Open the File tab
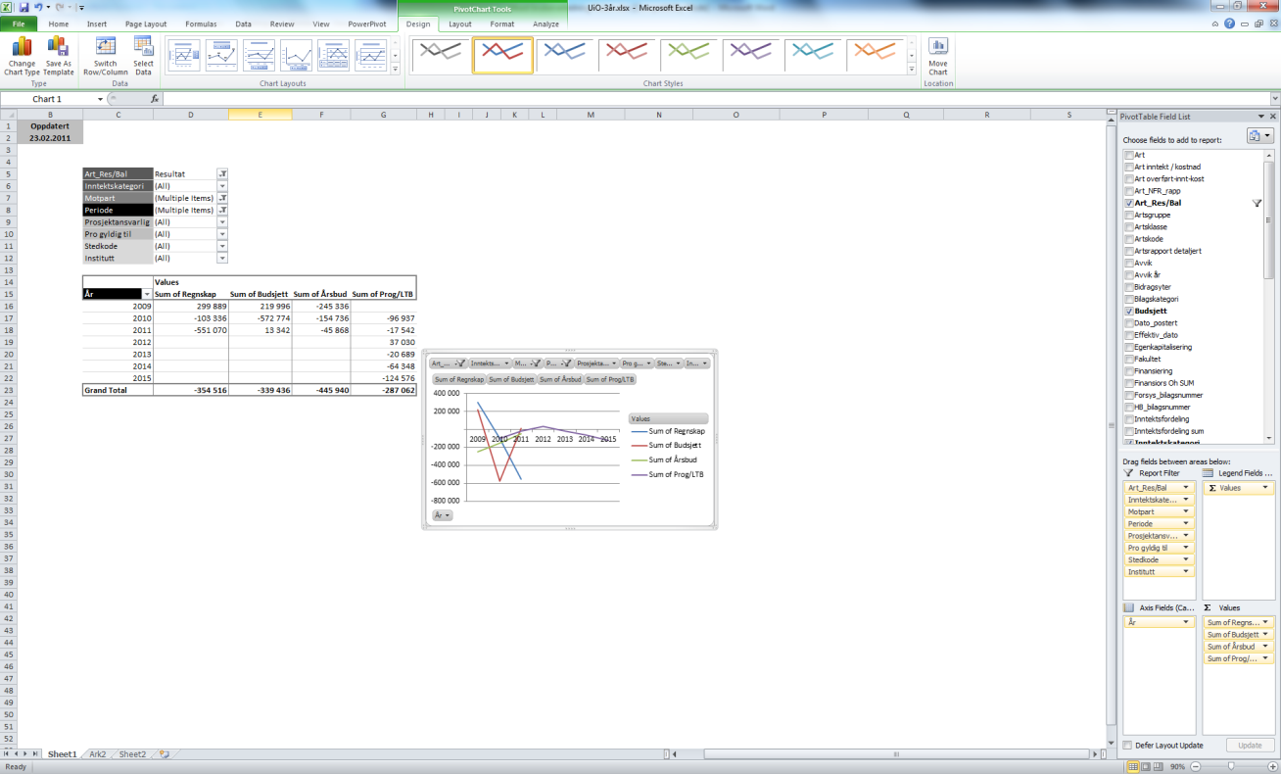Image resolution: width=1281 pixels, height=774 pixels. pyautogui.click(x=19, y=24)
